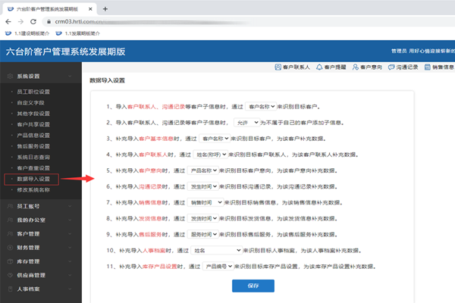Click the browser forward arrow
455x303 pixels.
click(20, 21)
